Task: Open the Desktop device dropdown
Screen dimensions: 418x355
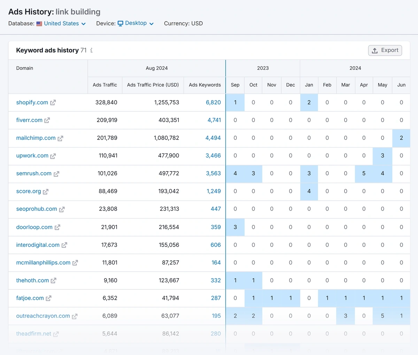Action: [x=136, y=23]
